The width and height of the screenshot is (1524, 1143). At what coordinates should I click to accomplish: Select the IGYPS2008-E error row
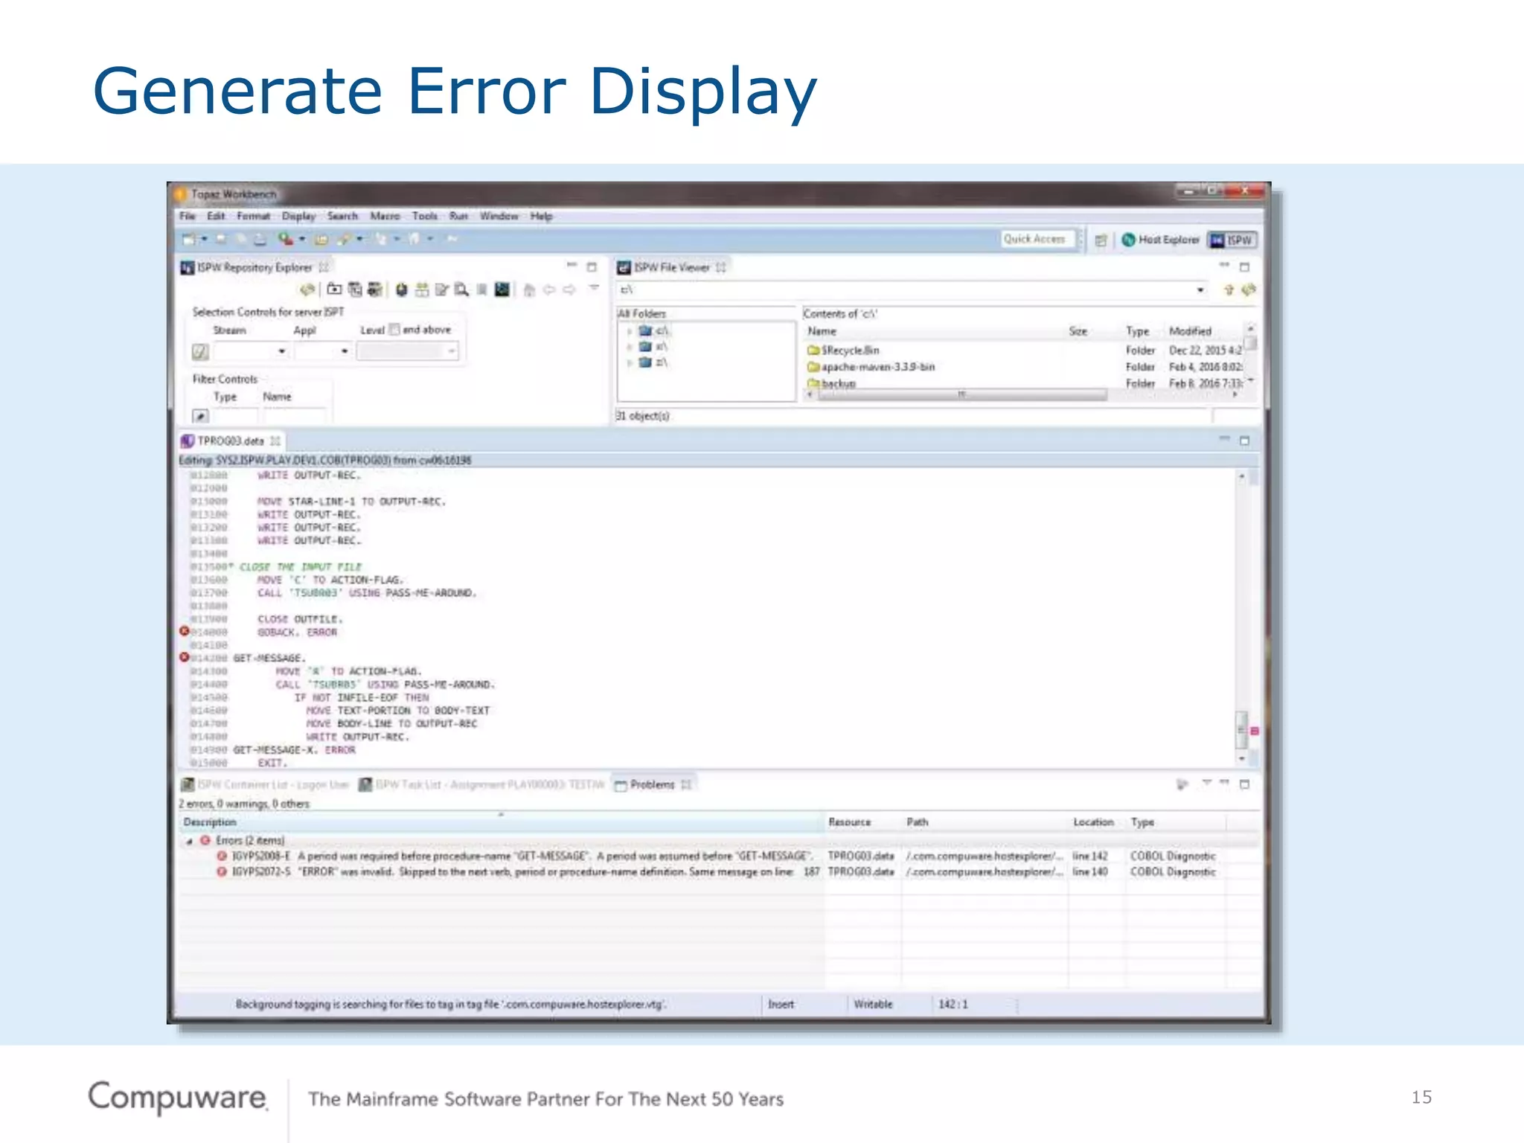tap(718, 856)
